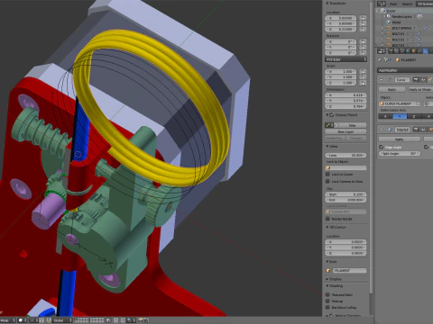Click the Grease Pencil draw icon beside New
This screenshot has height=324, width=433.
[x=328, y=125]
